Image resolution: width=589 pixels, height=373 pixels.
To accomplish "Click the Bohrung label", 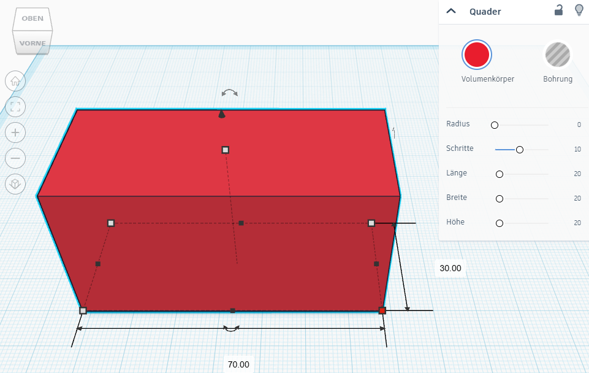I will (x=558, y=79).
